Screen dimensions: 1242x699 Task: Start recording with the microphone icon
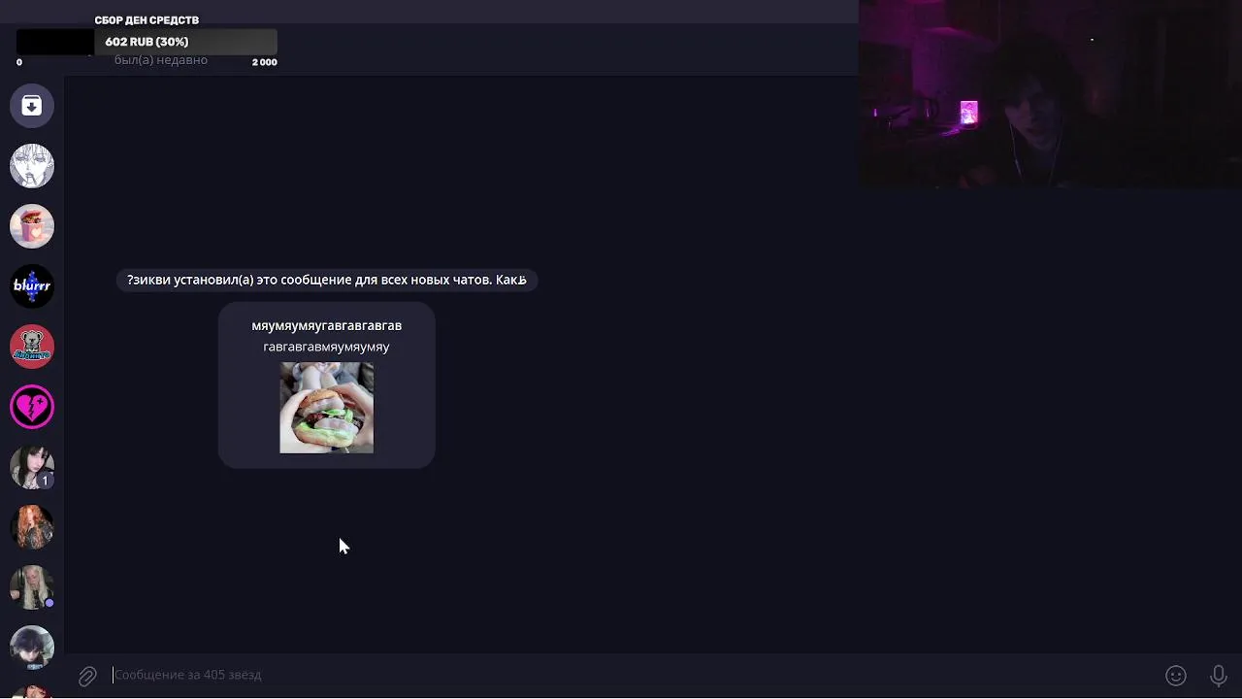coord(1219,676)
